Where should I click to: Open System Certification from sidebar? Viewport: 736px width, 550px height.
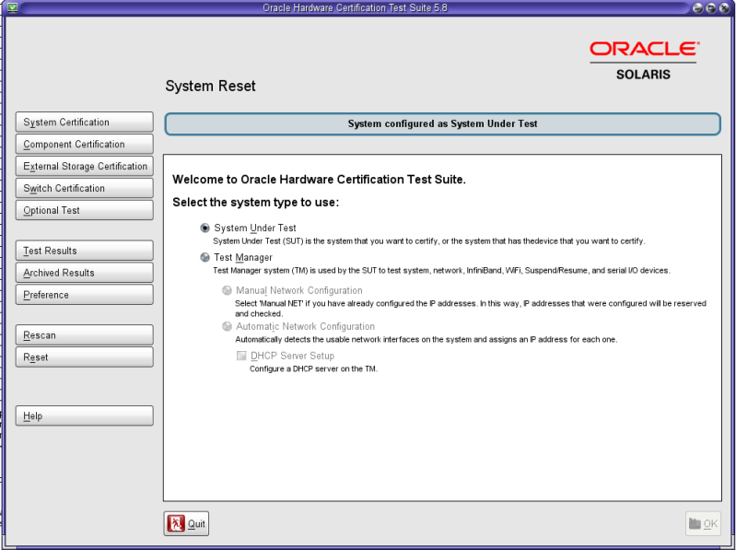[x=85, y=123]
